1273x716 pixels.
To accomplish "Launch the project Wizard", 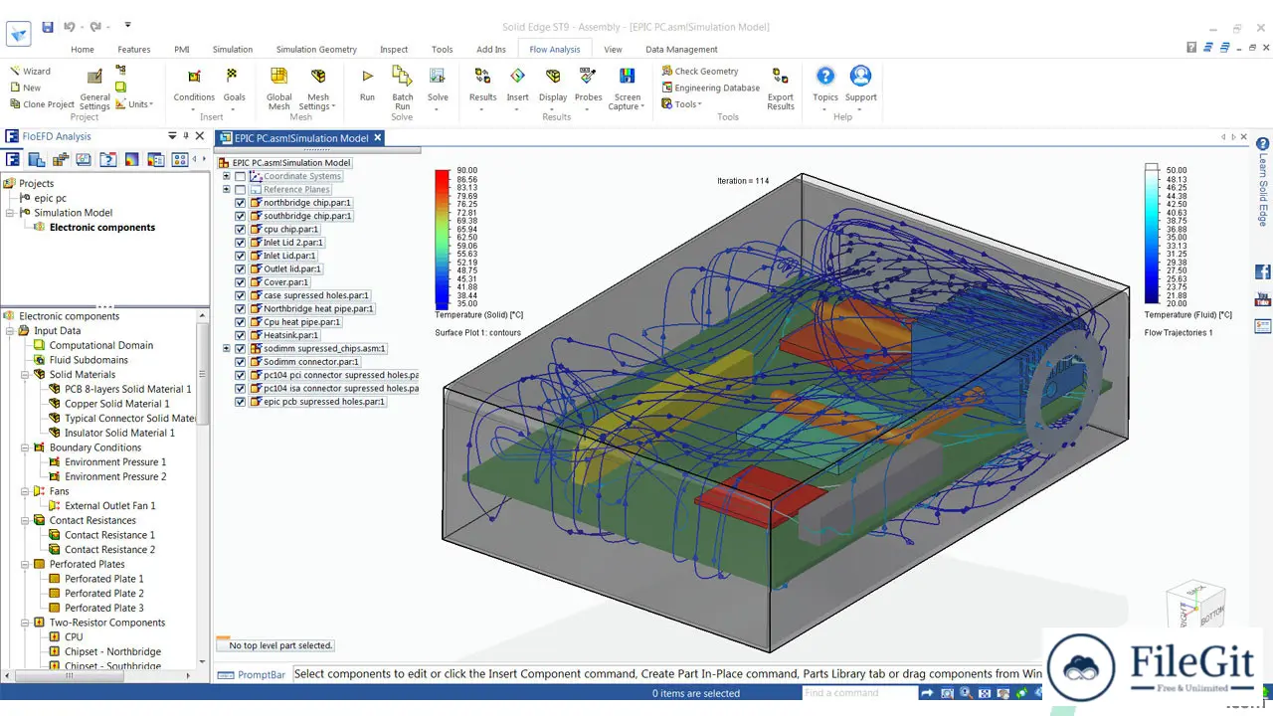I will (x=31, y=72).
